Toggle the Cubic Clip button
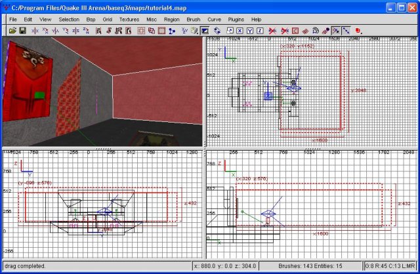 click(205, 31)
